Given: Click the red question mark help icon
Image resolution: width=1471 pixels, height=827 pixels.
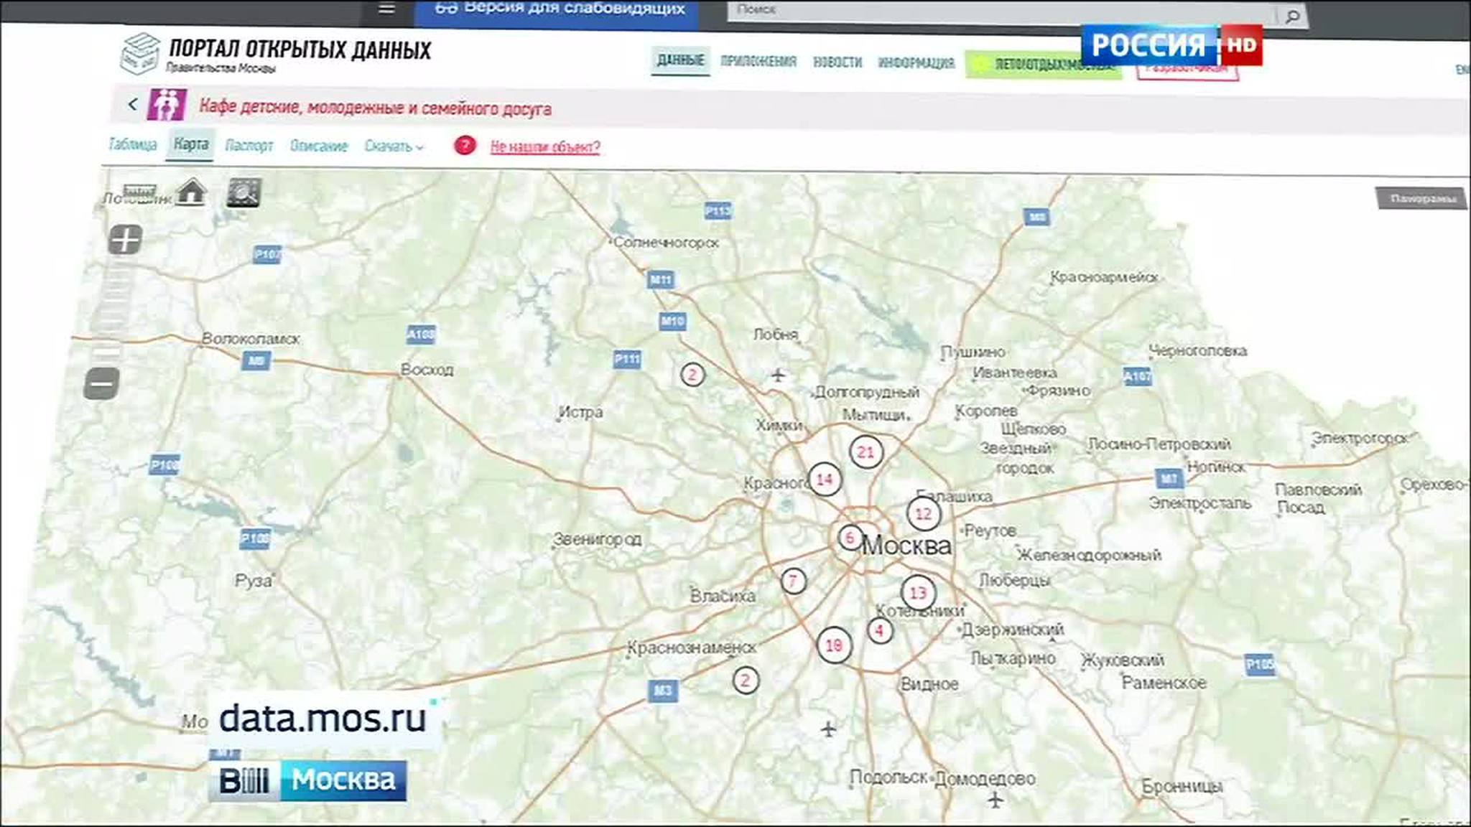Looking at the screenshot, I should pyautogui.click(x=465, y=145).
